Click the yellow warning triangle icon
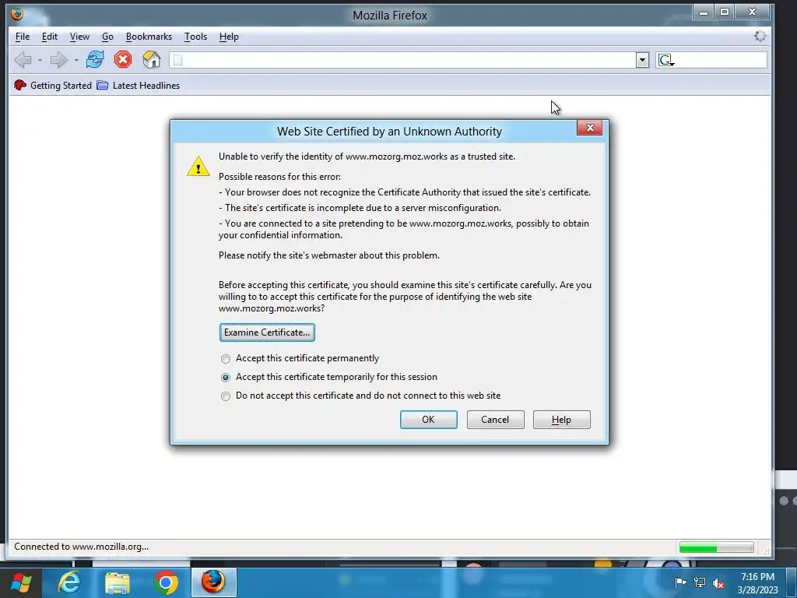 click(x=198, y=167)
